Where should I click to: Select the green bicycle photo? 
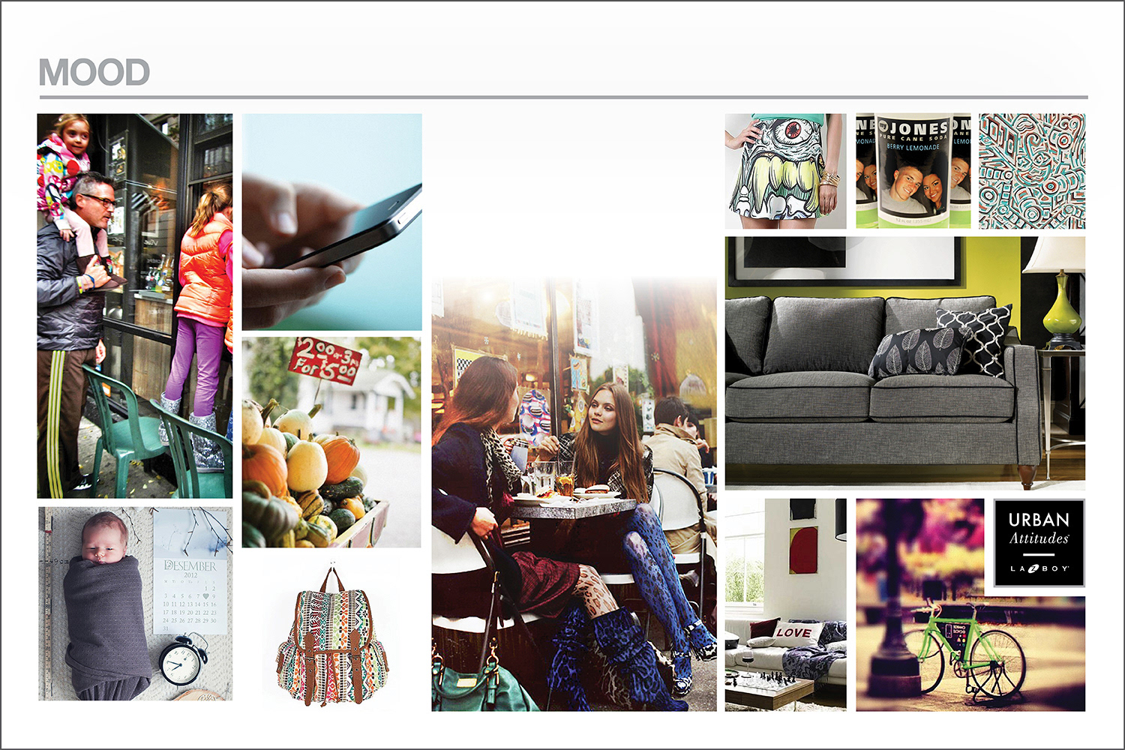pos(970,604)
